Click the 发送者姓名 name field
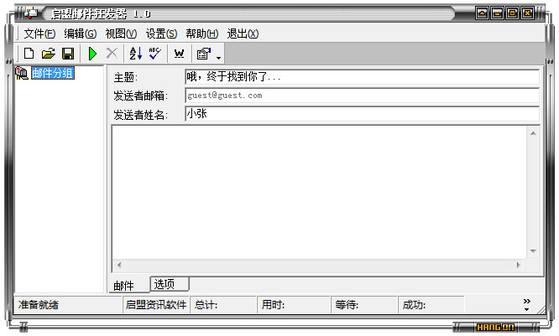The width and height of the screenshot is (559, 336). 362,114
